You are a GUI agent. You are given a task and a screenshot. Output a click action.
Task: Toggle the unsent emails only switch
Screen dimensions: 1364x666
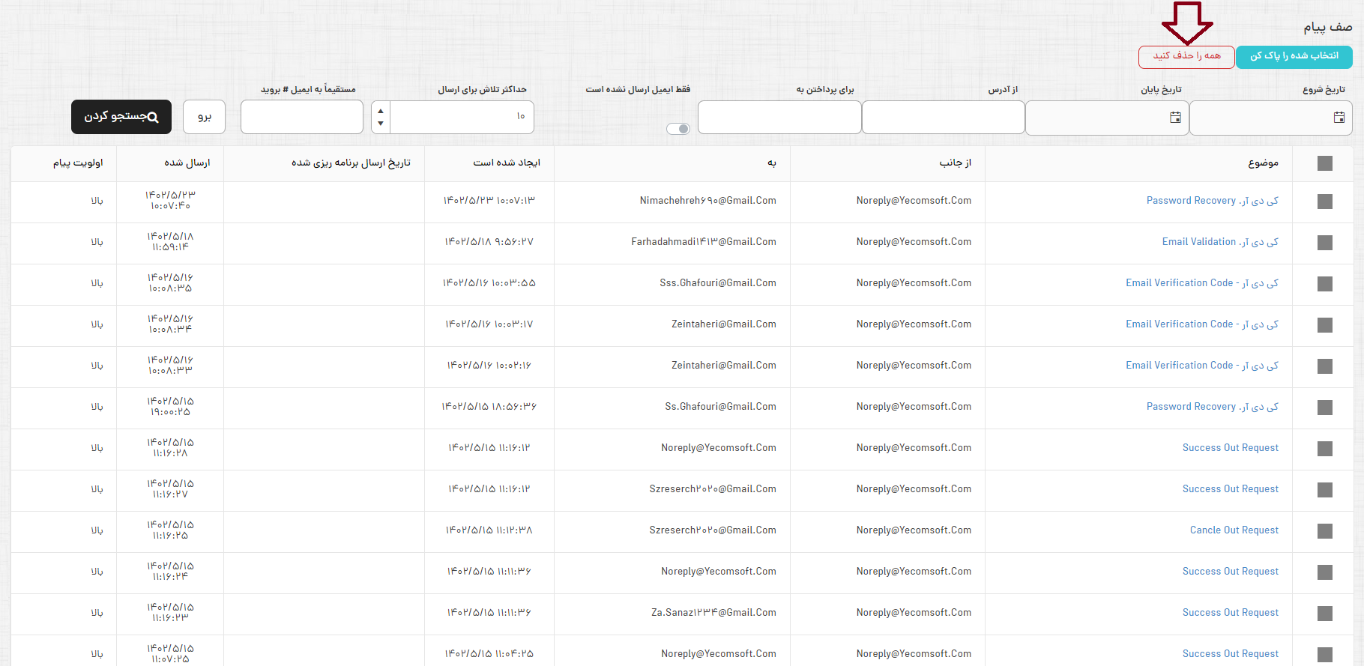678,129
